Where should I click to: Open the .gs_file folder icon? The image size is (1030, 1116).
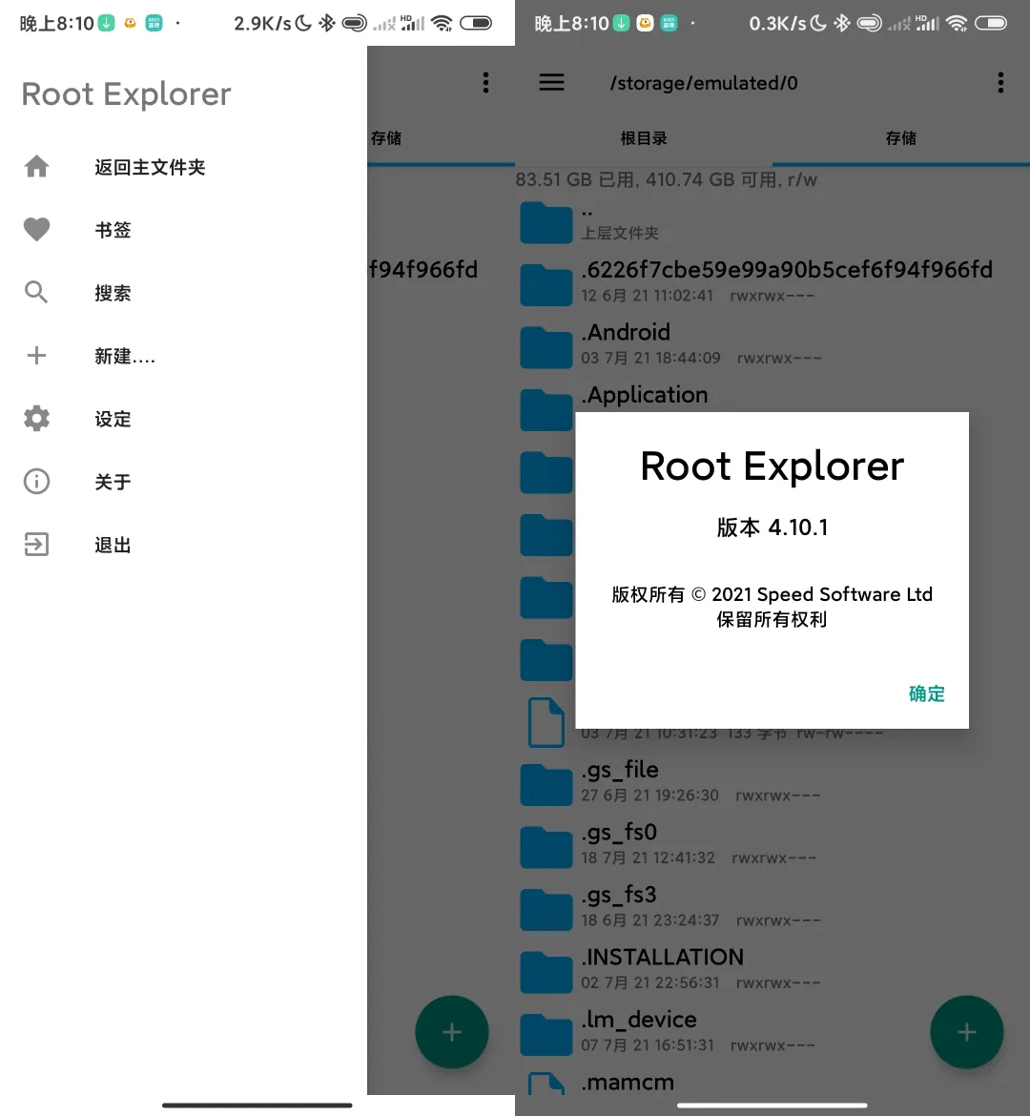[546, 784]
